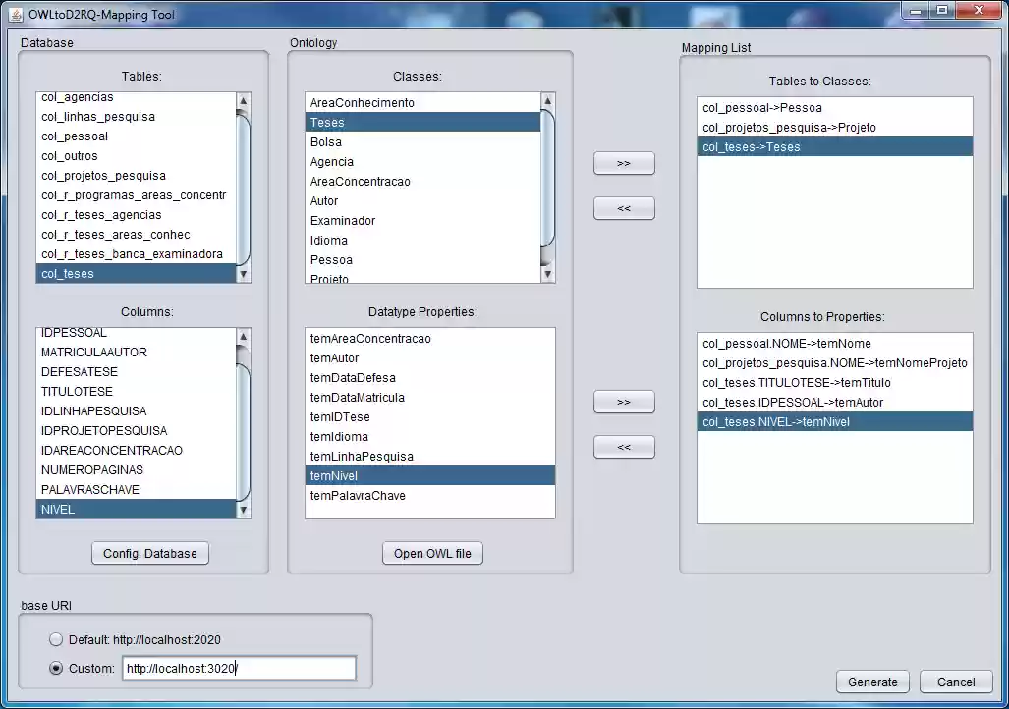Click the << button to remove property mapping
The width and height of the screenshot is (1009, 709).
click(623, 446)
